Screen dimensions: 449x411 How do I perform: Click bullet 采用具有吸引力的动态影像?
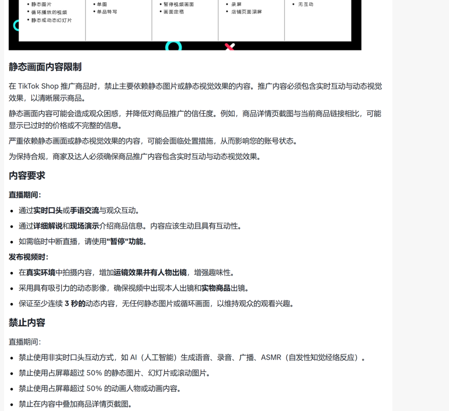(x=134, y=288)
